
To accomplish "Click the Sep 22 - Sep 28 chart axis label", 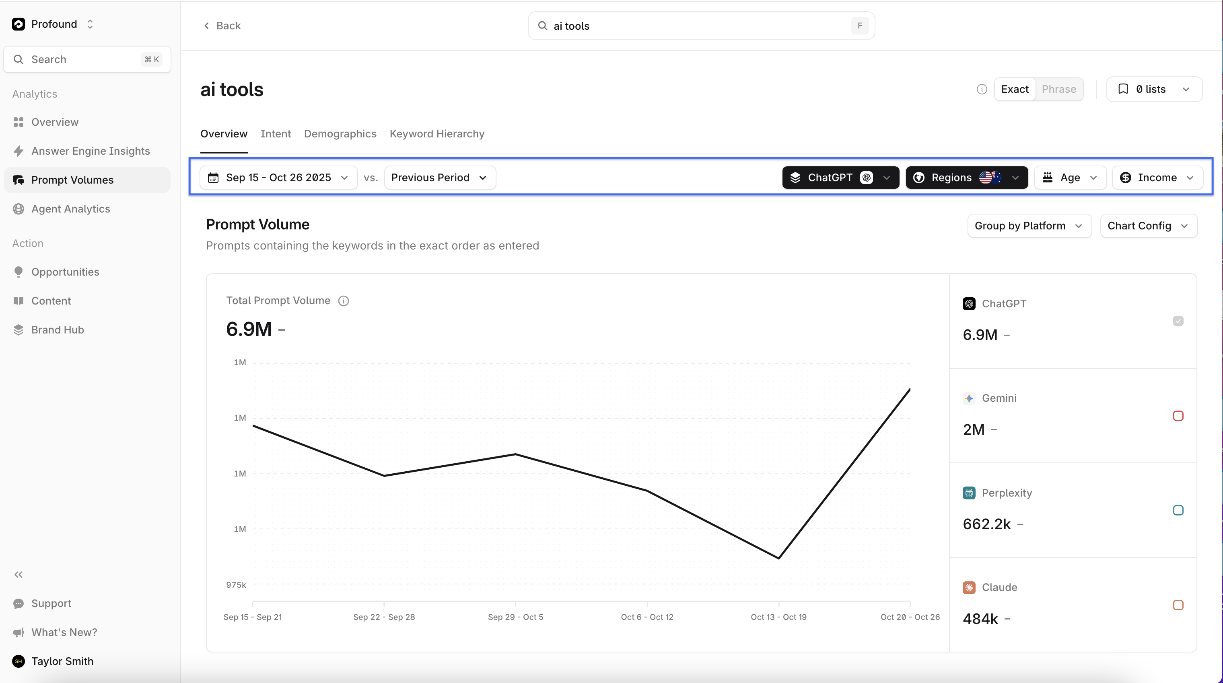I will (x=384, y=617).
